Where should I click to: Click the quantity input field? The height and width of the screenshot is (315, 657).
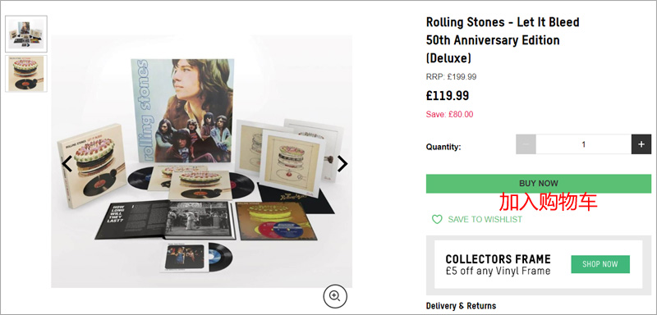pos(584,144)
